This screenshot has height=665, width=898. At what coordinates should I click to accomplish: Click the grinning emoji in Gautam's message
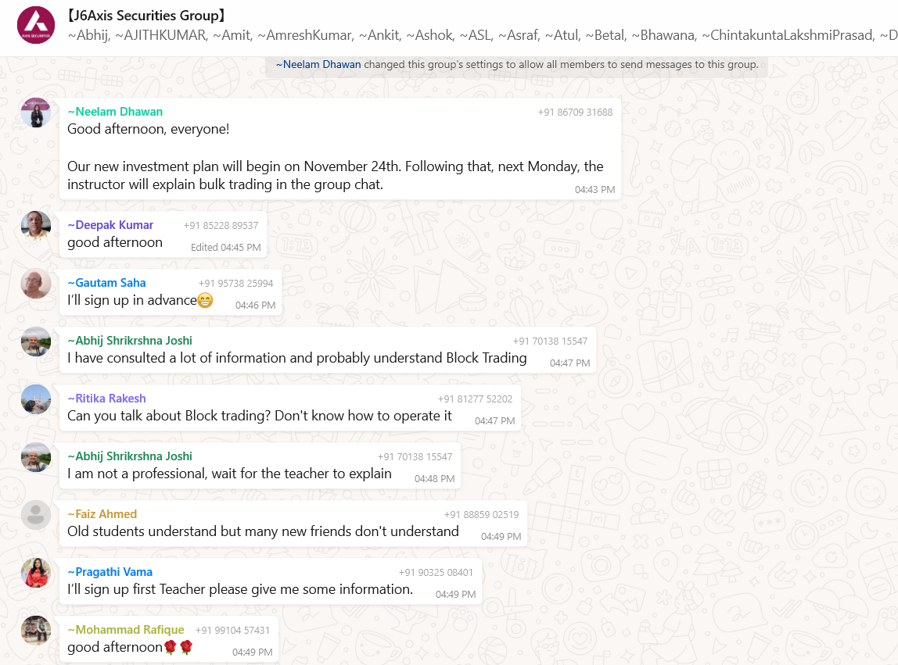tap(205, 301)
